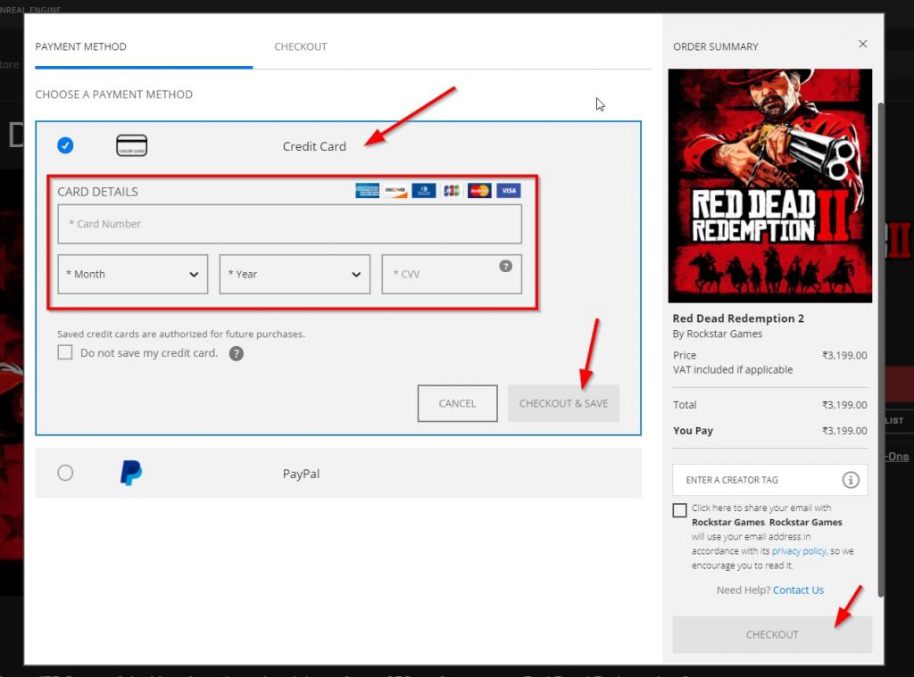The image size is (914, 677).
Task: Open the CVV help question mark
Action: 506,267
